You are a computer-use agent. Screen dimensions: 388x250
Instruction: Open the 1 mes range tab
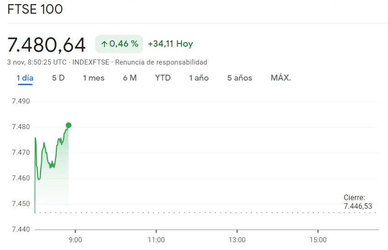[93, 78]
